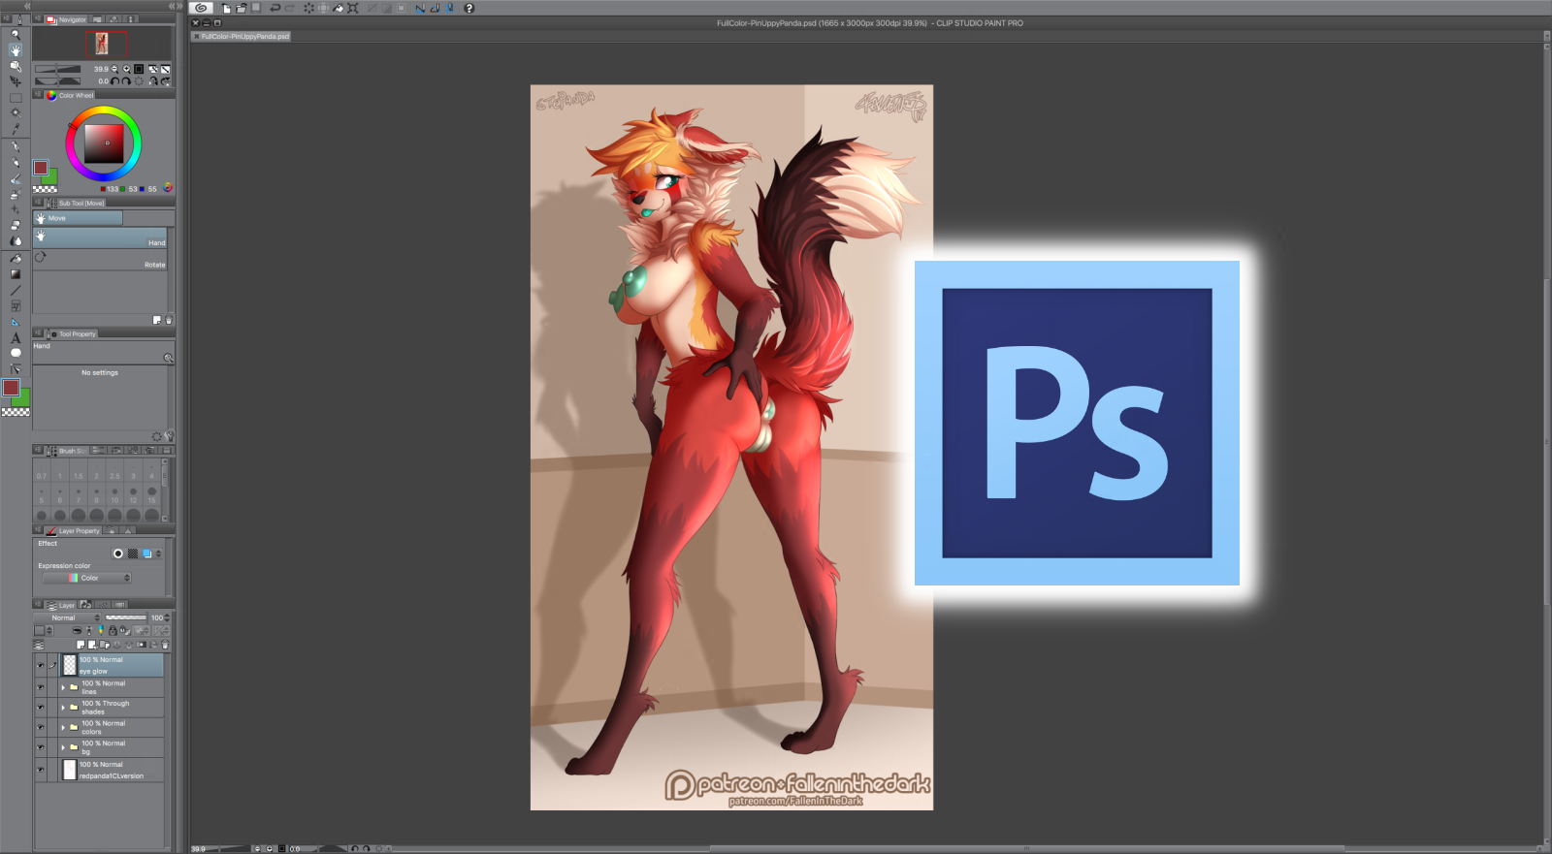Screen dimensions: 1552x854
Task: Select the Eyedropper tool
Action: (x=16, y=128)
